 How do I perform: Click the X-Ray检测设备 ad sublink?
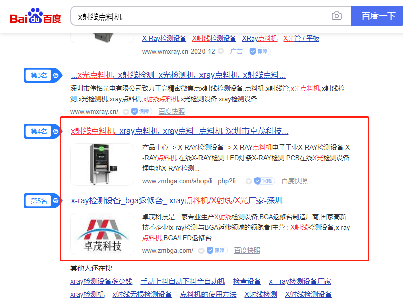tap(164, 38)
